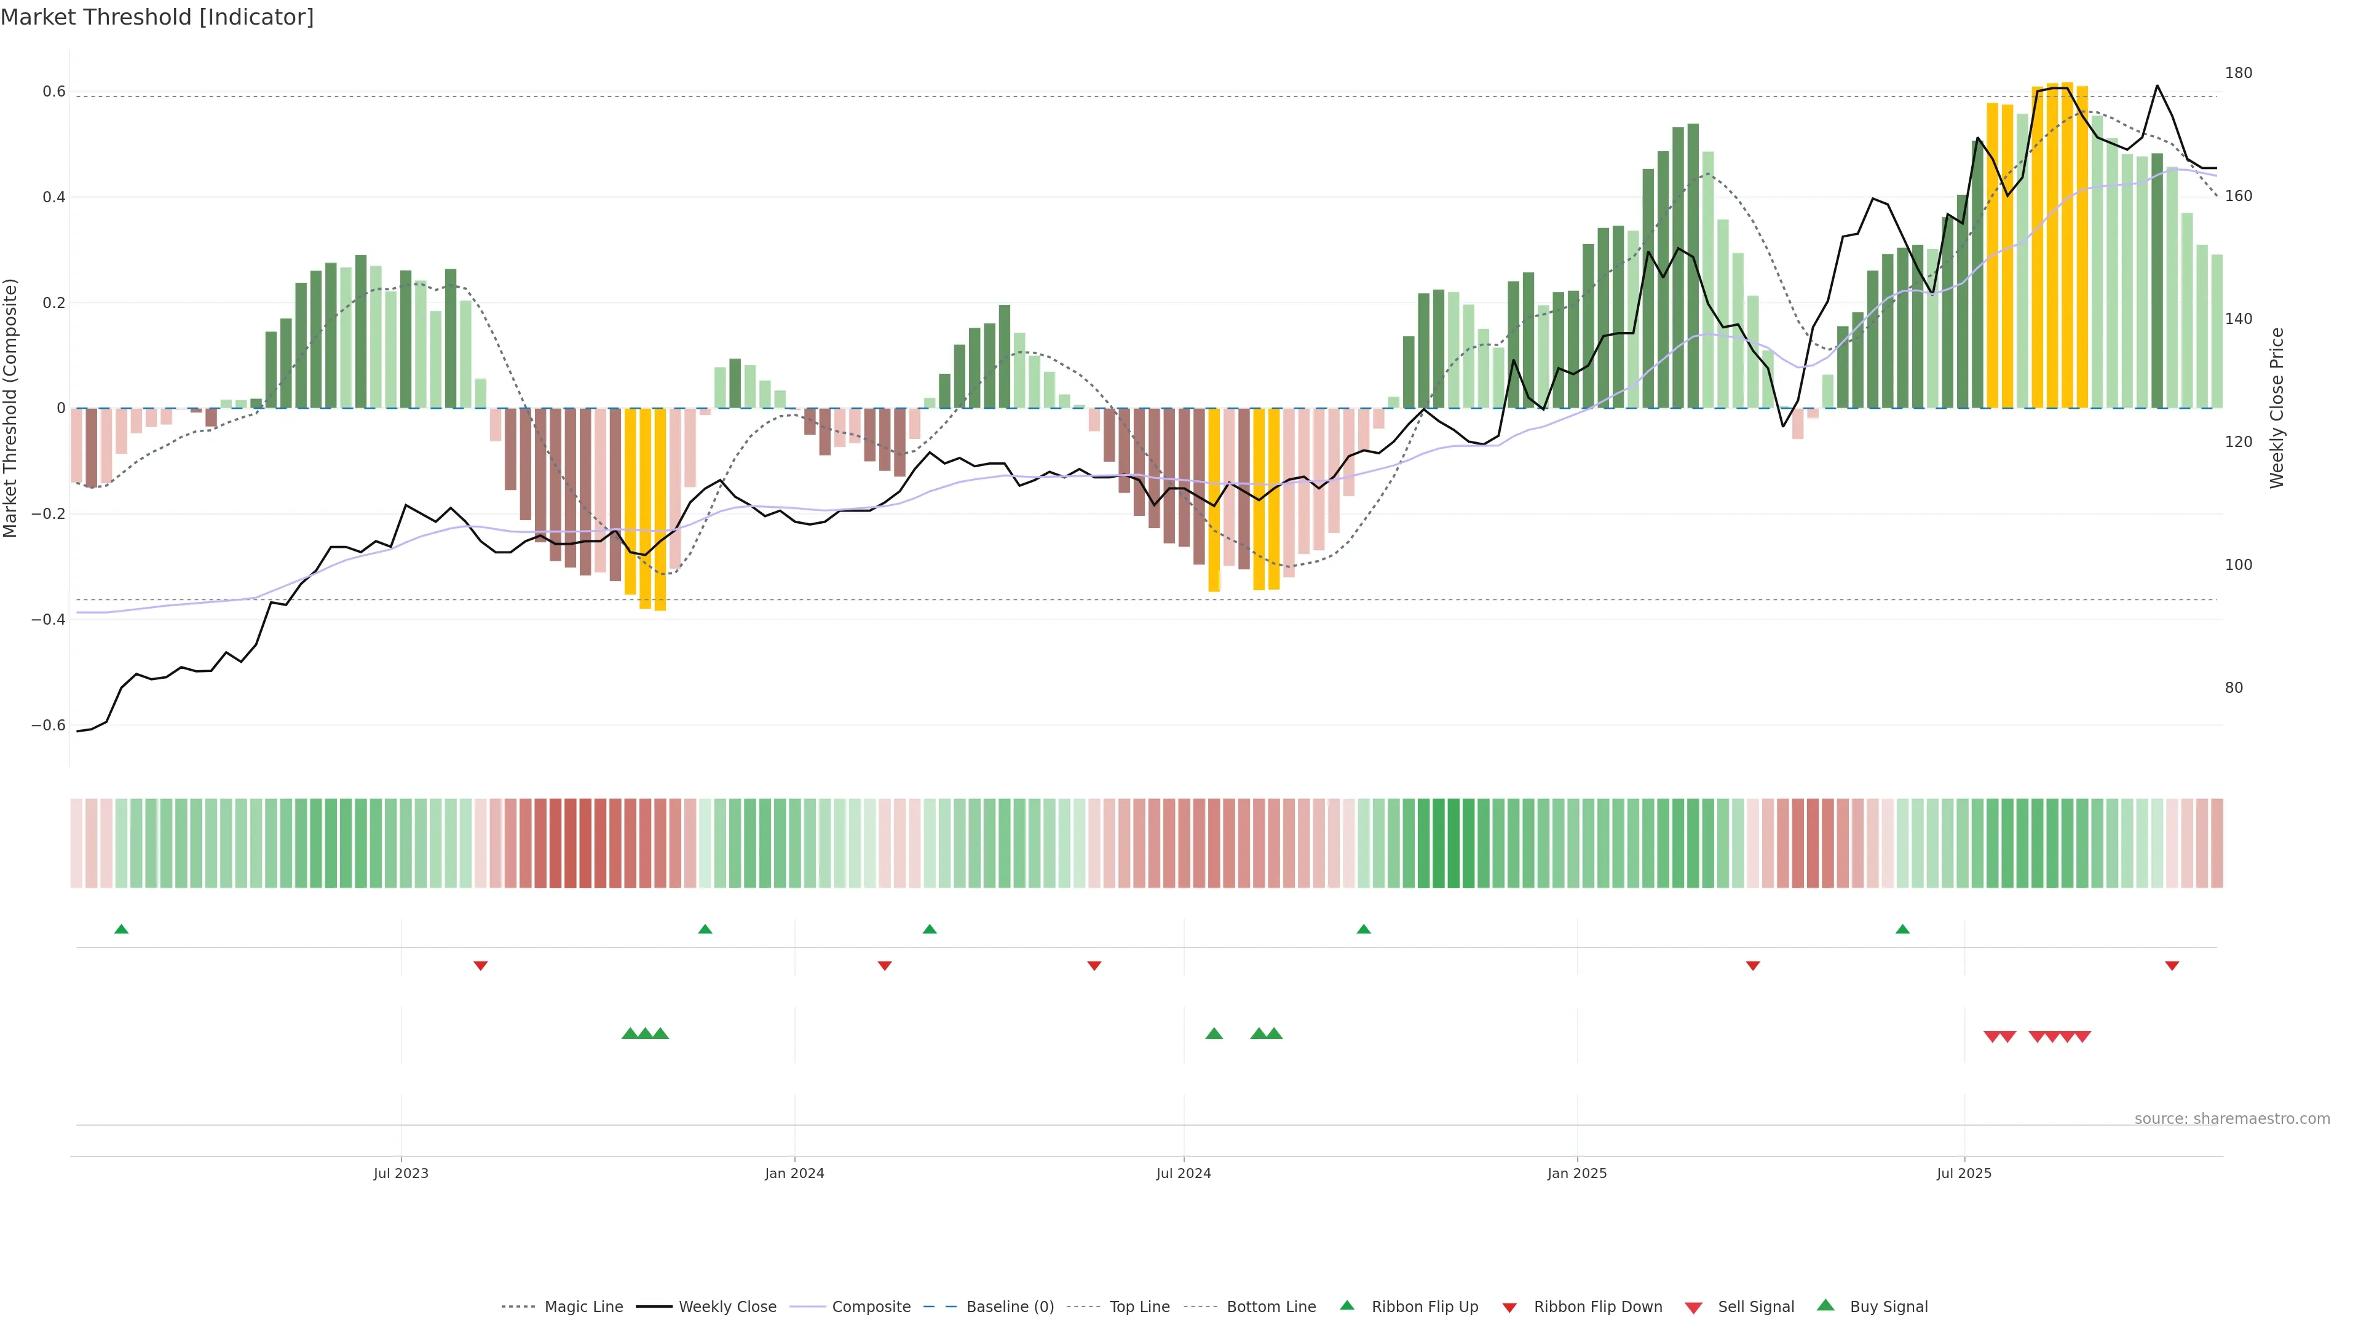Click the Ribbon Flip Down legend triangle

click(1509, 1308)
